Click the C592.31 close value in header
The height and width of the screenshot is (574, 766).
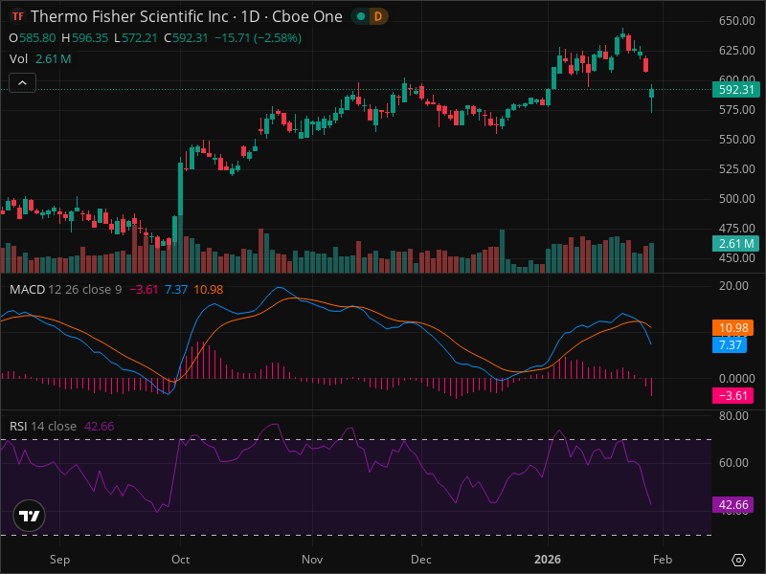[186, 38]
